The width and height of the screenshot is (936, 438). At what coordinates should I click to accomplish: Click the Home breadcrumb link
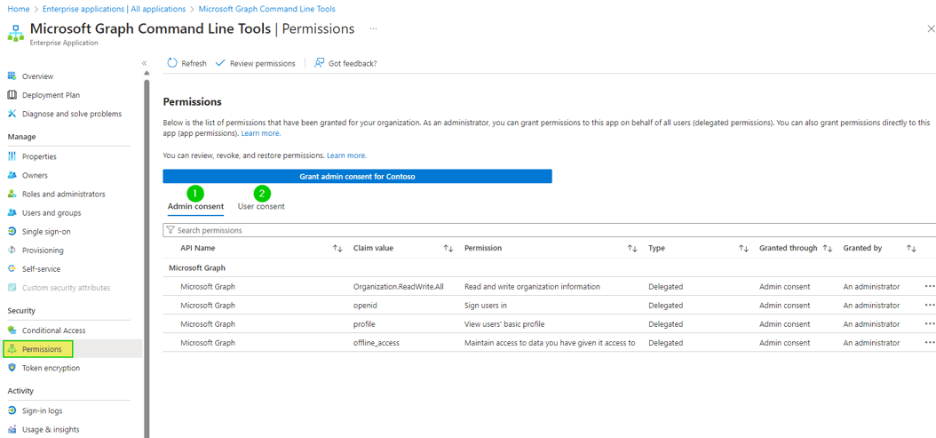[19, 9]
